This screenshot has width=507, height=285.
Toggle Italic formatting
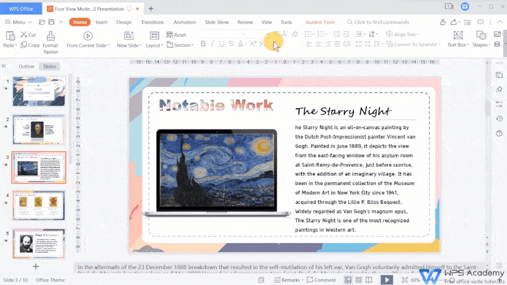tap(213, 44)
